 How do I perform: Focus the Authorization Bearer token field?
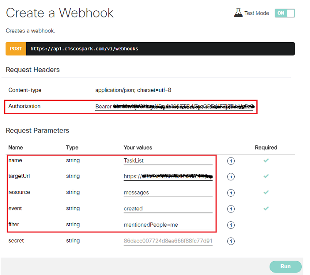tap(174, 107)
